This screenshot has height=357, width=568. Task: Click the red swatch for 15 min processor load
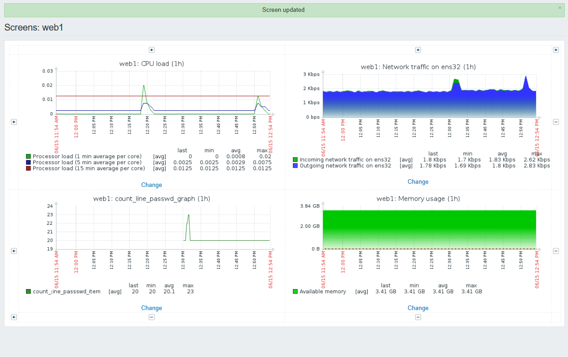pyautogui.click(x=29, y=168)
